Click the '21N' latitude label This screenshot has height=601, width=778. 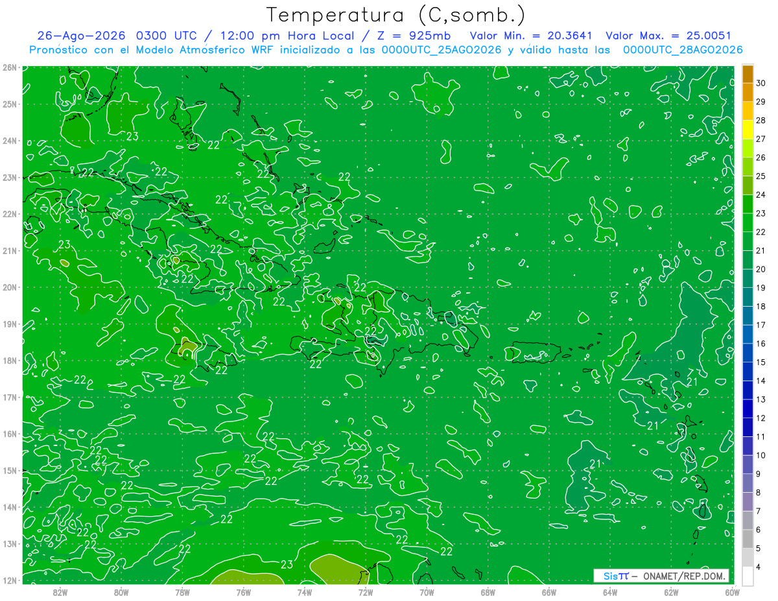tap(9, 250)
